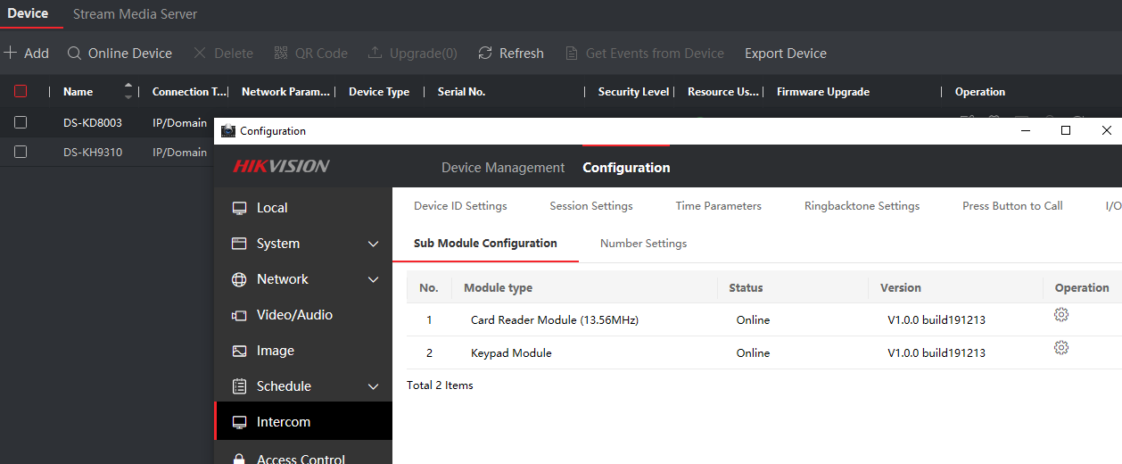This screenshot has width=1122, height=464.
Task: Click the gear icon for Card Reader Module
Action: [1060, 315]
